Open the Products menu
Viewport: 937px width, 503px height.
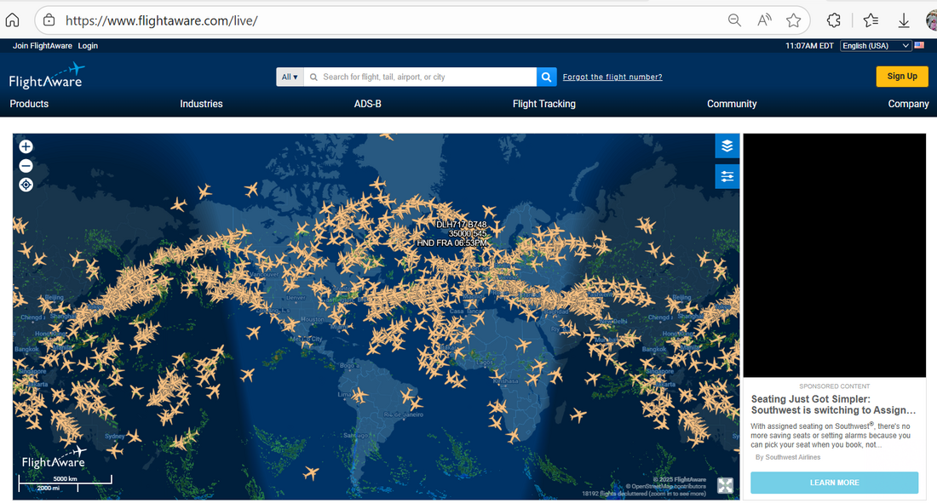29,103
